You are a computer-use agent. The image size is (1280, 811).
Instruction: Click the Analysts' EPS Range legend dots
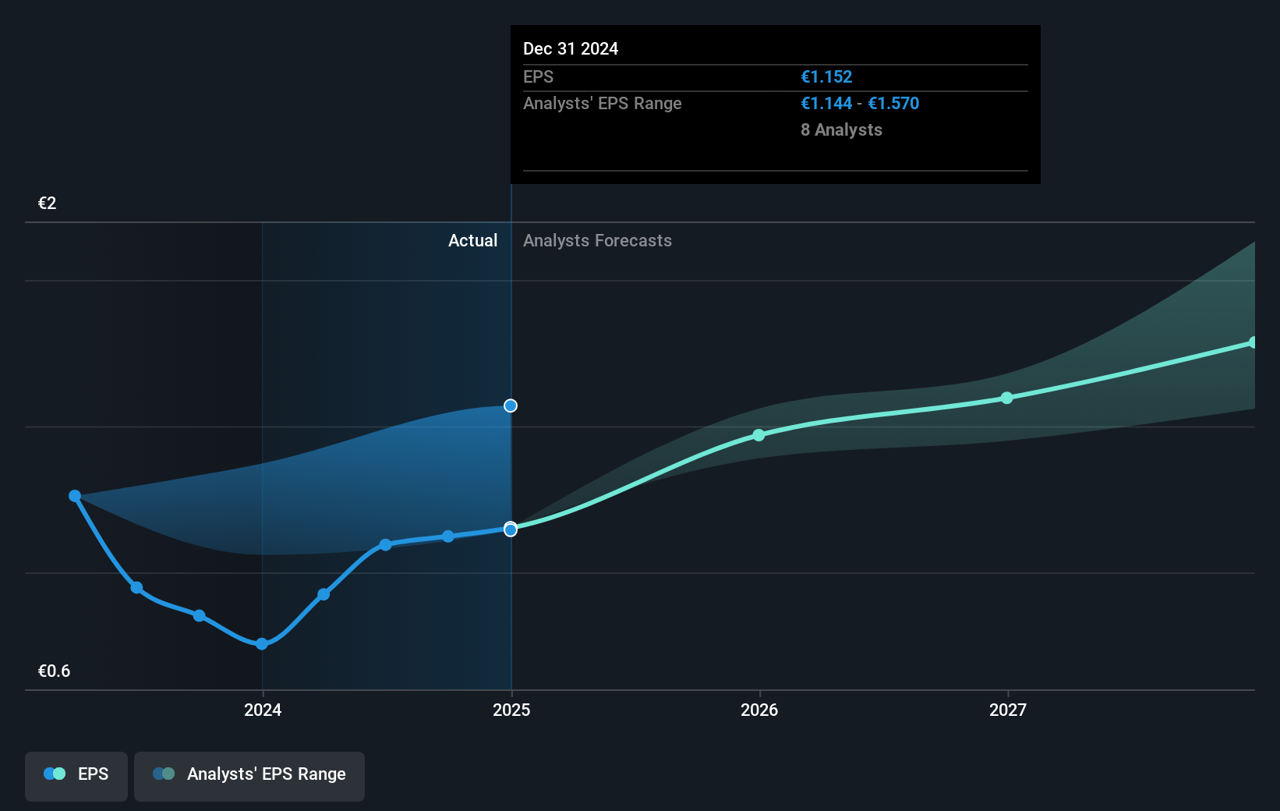click(x=164, y=774)
